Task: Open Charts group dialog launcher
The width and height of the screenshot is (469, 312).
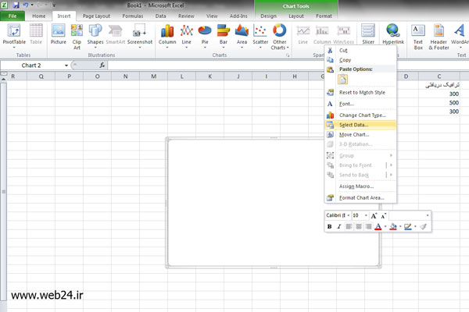Action: [288, 55]
